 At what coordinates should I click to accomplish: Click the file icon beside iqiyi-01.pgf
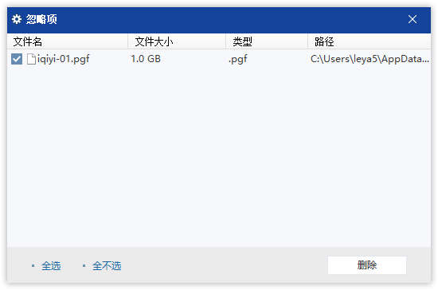tap(31, 59)
